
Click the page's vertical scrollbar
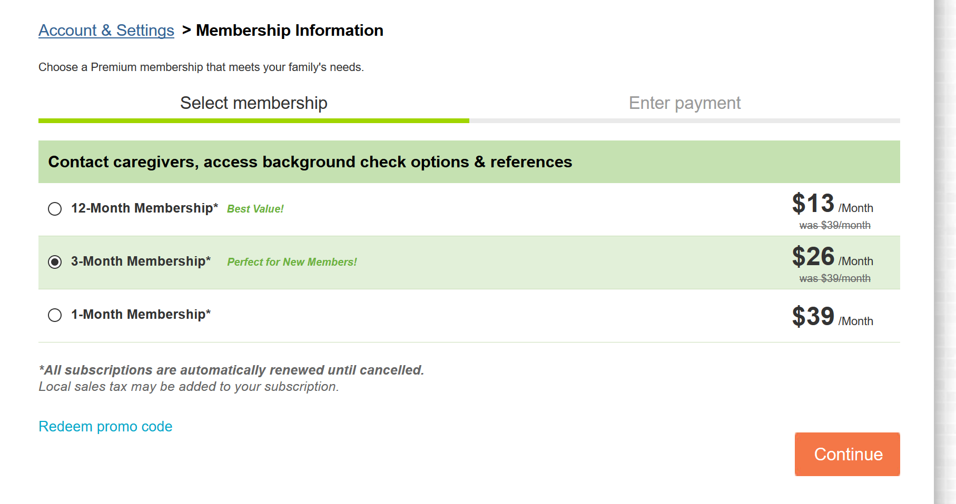[x=944, y=252]
